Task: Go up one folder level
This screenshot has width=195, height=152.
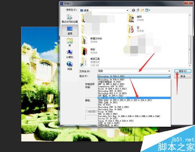Action: [138, 10]
